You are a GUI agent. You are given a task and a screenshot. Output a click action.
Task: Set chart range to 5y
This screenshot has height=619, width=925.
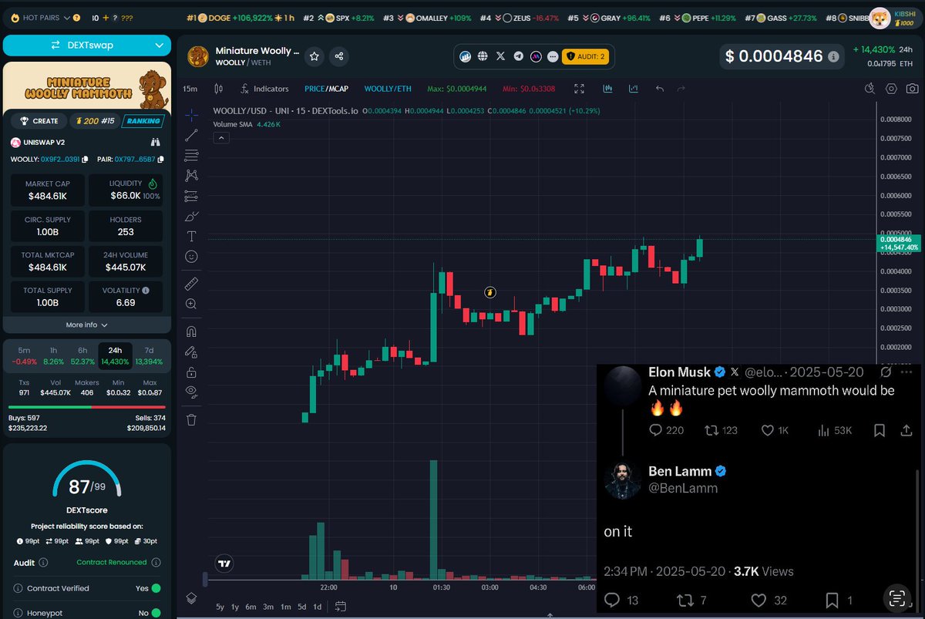220,607
